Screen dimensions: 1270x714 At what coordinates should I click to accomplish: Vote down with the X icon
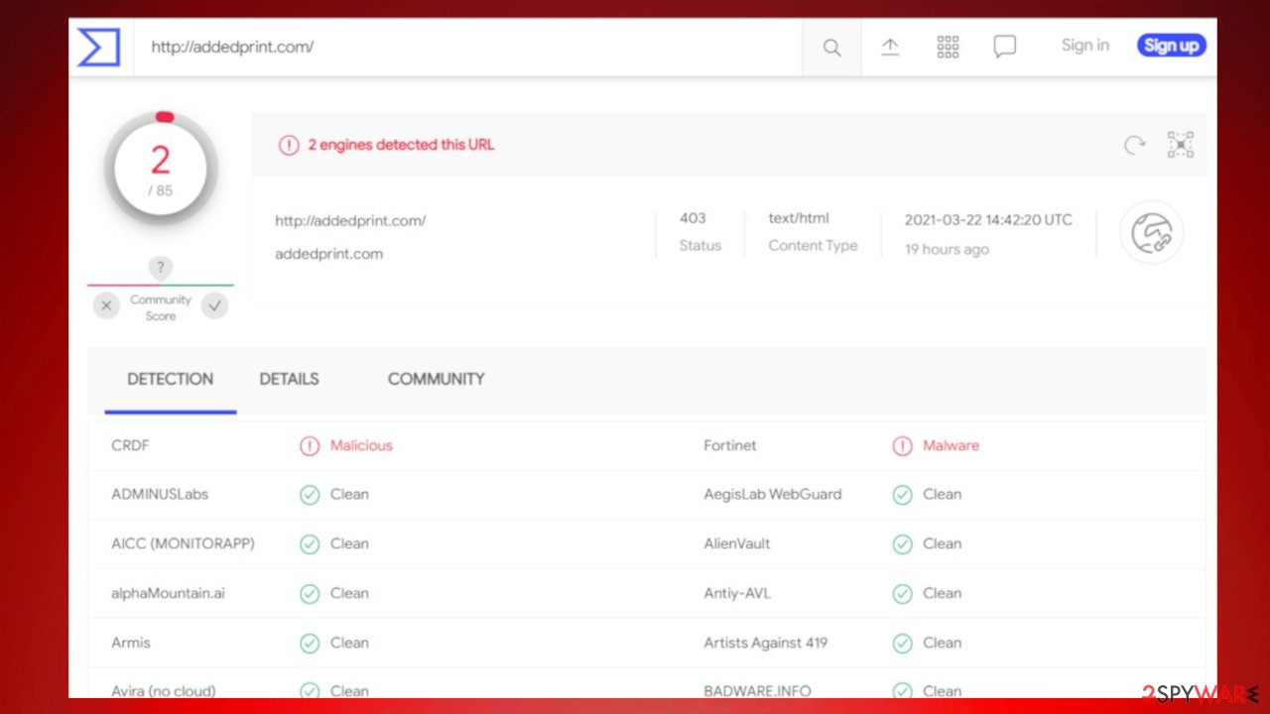coord(106,305)
